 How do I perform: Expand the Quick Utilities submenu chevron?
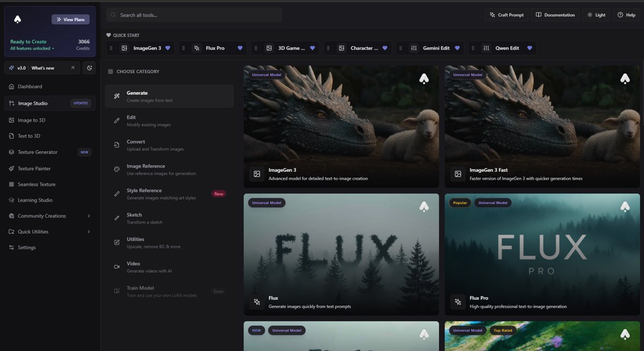pos(89,232)
